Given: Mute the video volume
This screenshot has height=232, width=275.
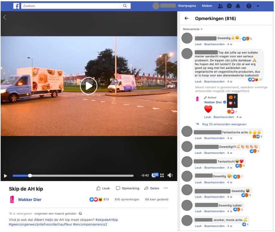Looking at the screenshot, I should (x=170, y=175).
